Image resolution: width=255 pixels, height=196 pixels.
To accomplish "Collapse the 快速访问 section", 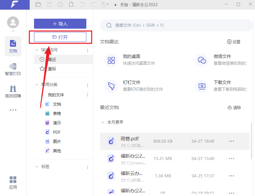I will (x=37, y=50).
